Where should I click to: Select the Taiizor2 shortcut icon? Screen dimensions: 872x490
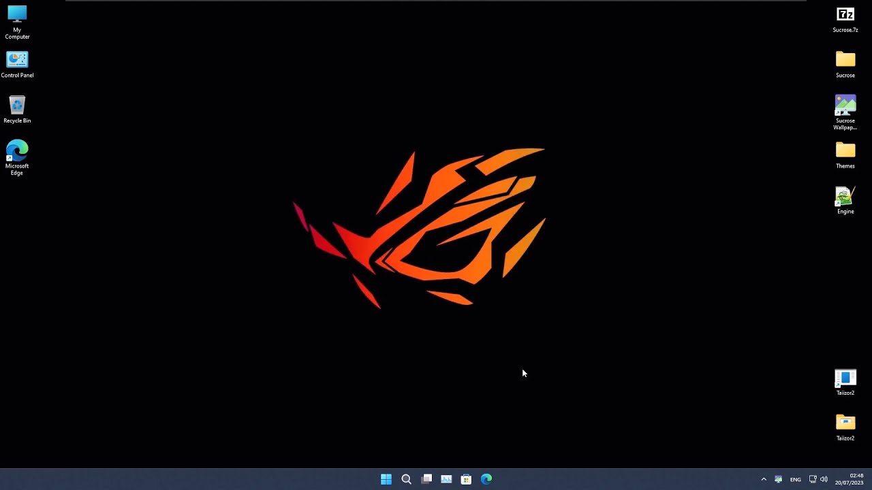tap(845, 382)
